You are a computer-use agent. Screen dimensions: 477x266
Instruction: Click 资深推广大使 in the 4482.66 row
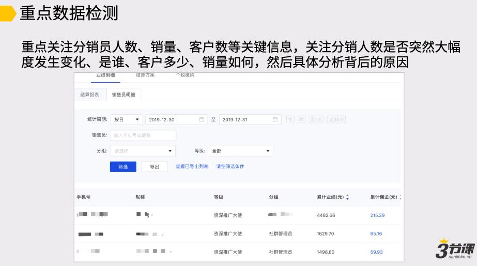click(228, 215)
